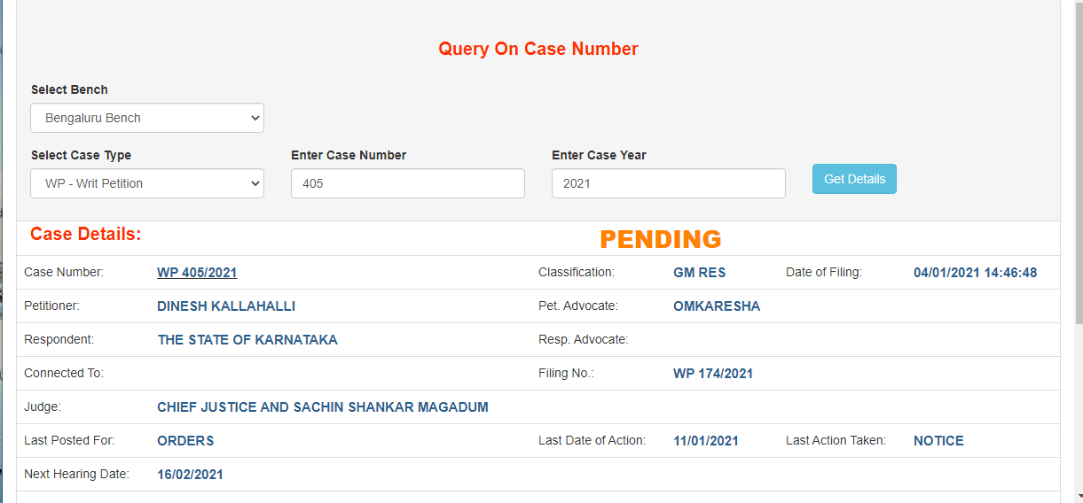The image size is (1083, 503).
Task: Click respondent THE STATE OF KARNATAKA
Action: click(247, 340)
